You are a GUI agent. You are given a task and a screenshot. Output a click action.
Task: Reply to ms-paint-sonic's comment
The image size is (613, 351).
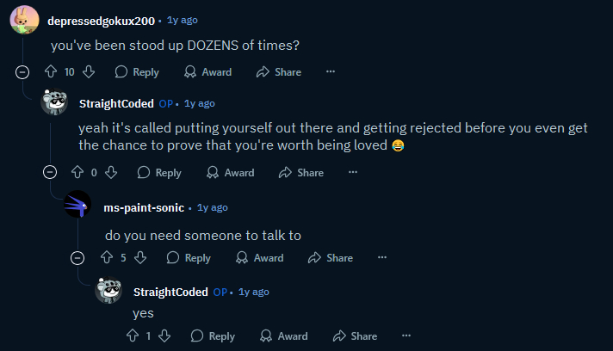189,257
